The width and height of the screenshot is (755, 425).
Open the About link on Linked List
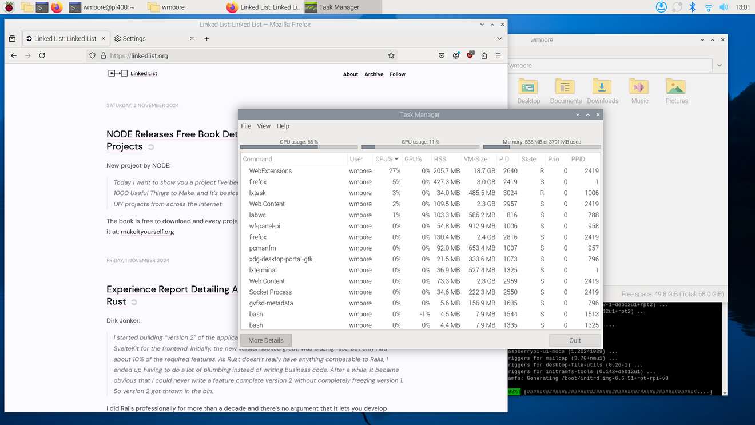tap(351, 74)
